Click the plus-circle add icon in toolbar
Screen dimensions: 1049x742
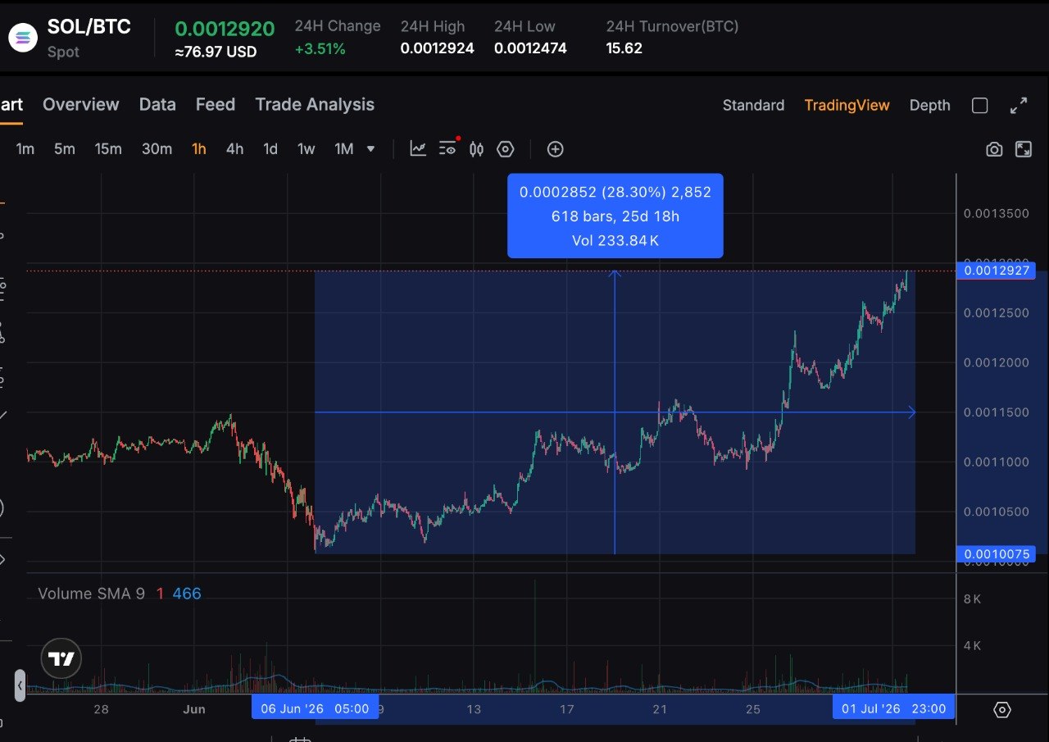(x=555, y=148)
